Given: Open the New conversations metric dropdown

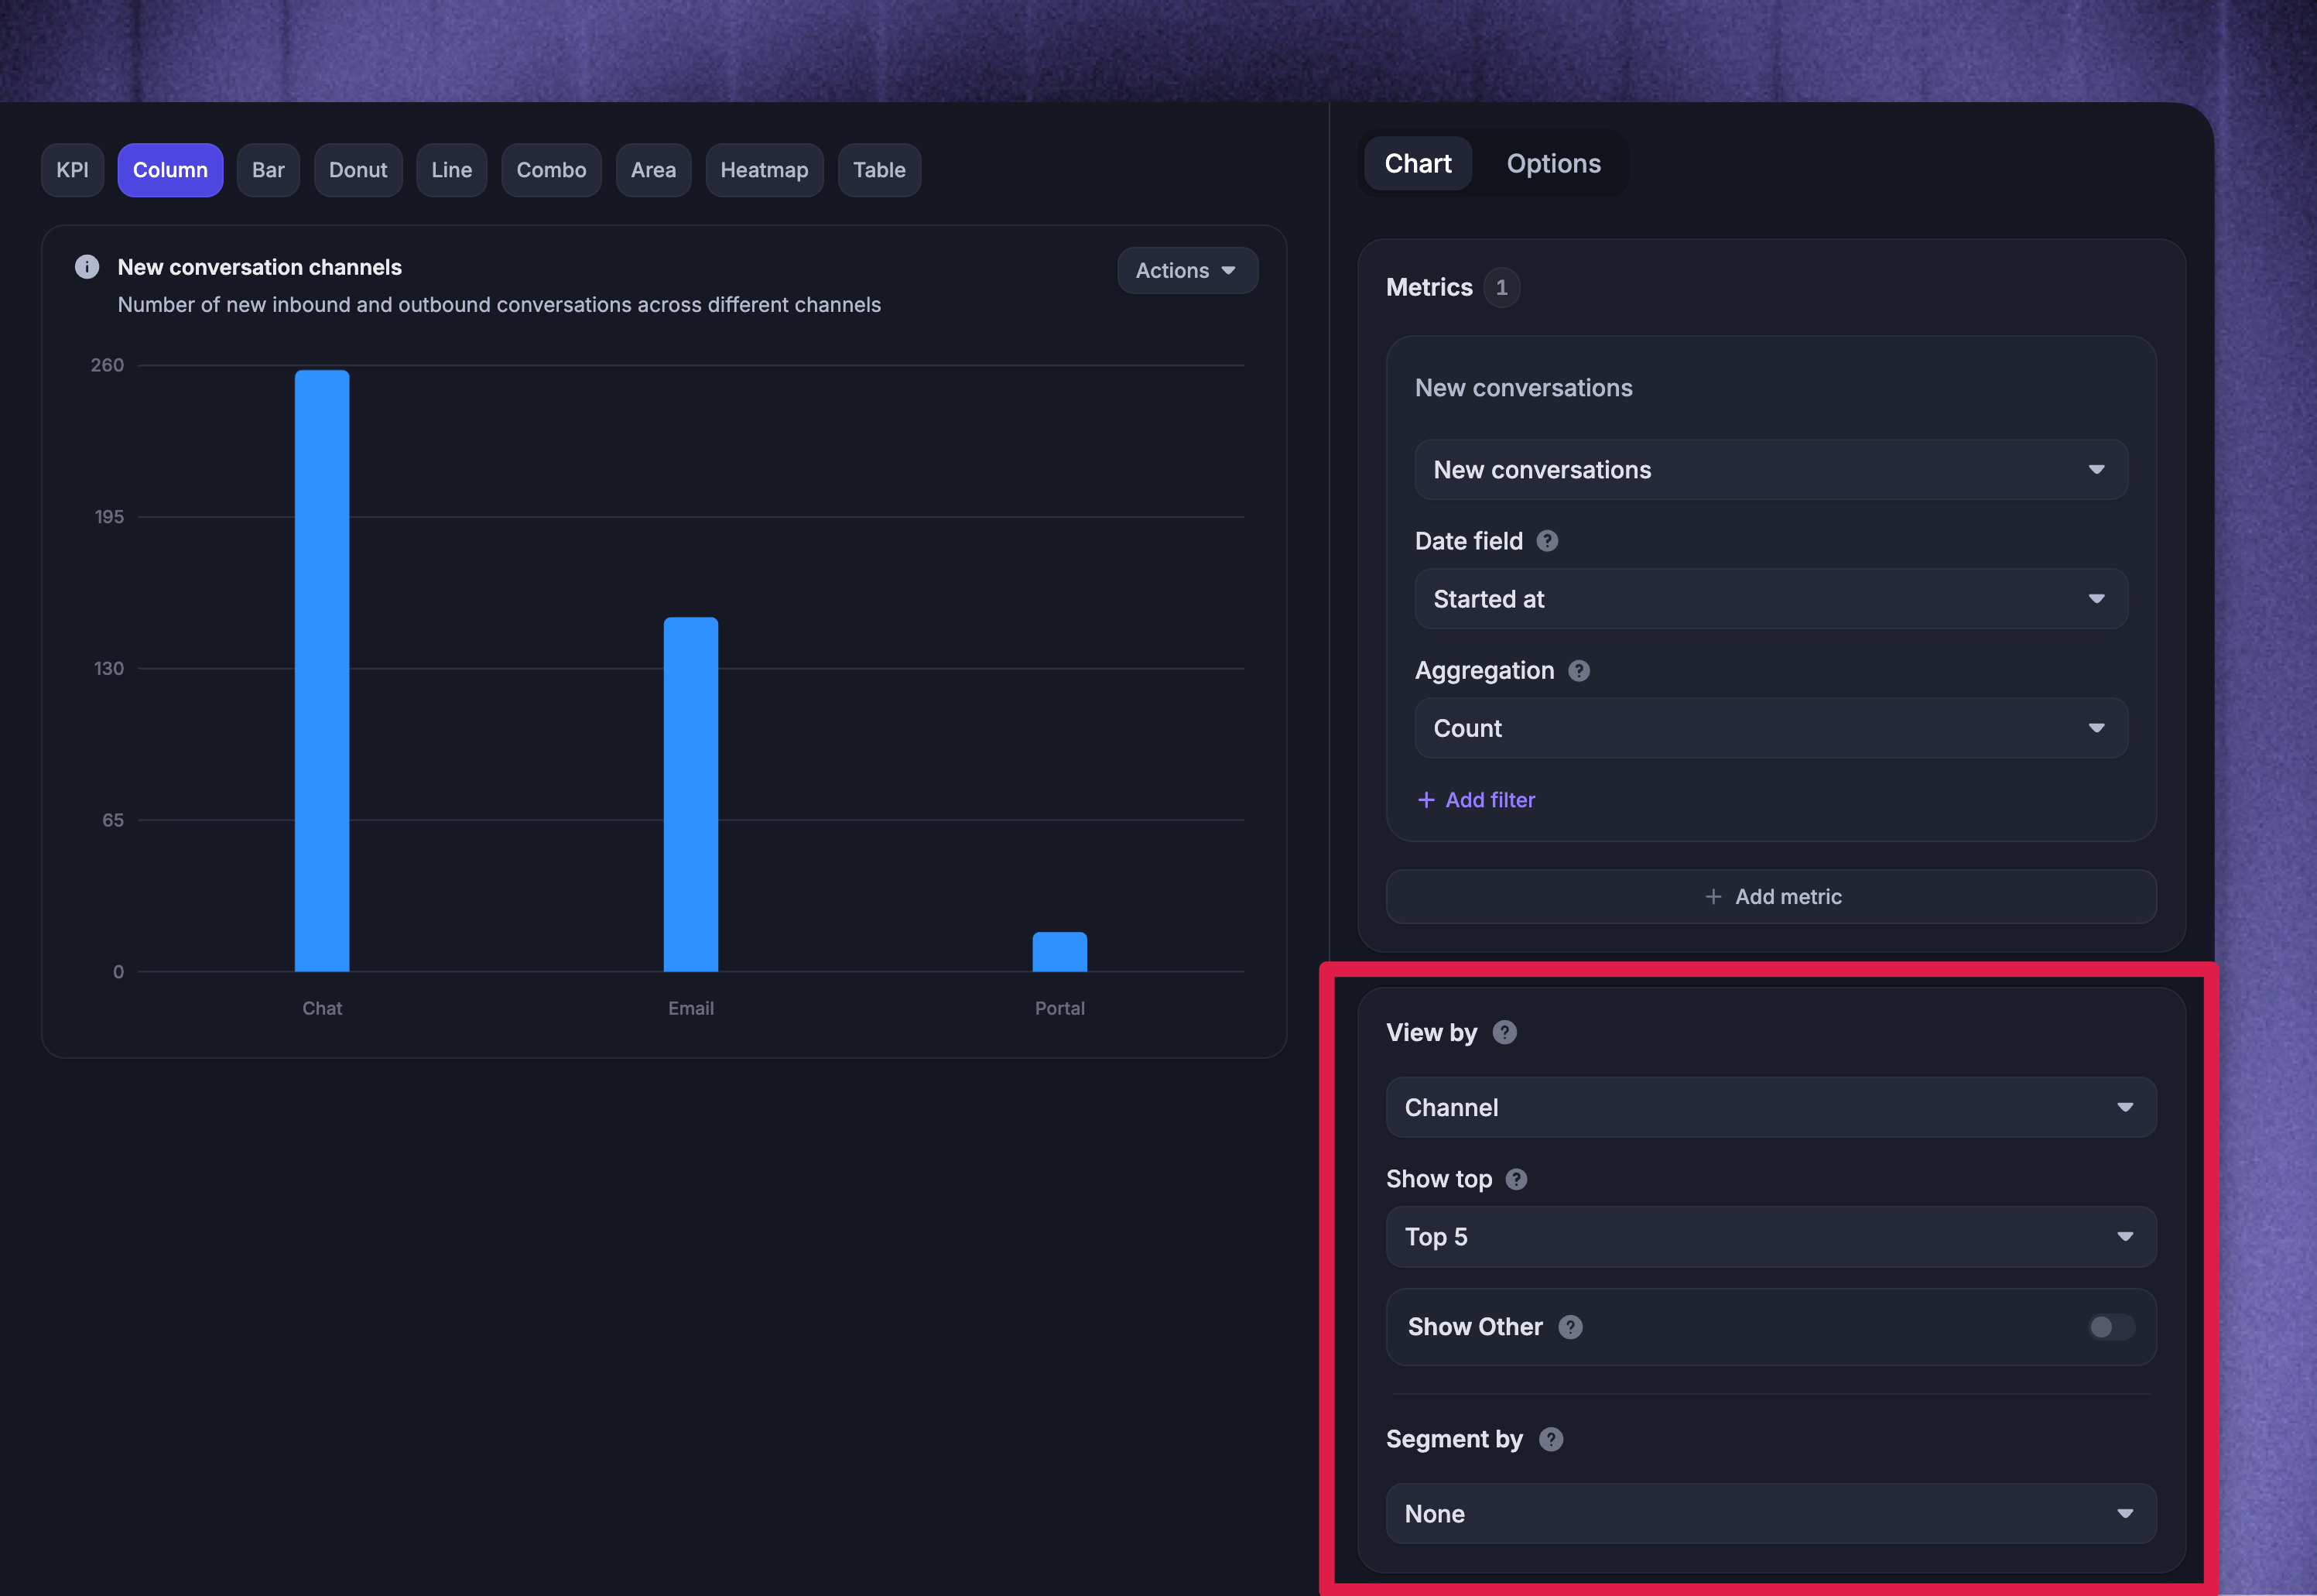Looking at the screenshot, I should [1771, 470].
